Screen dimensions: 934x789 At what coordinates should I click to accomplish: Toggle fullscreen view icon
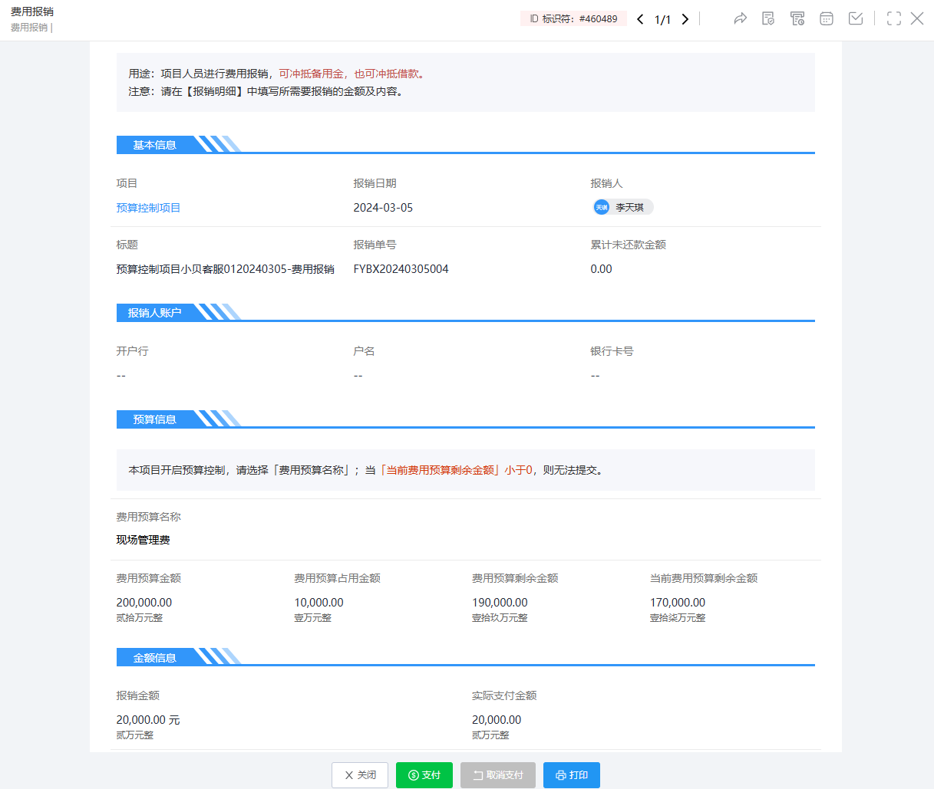pyautogui.click(x=894, y=19)
